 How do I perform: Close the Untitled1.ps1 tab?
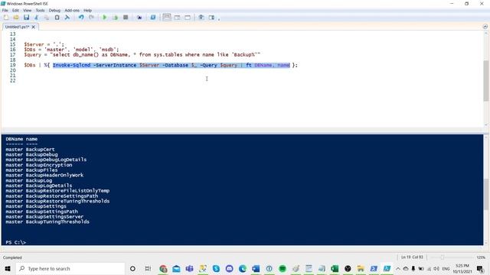34,27
